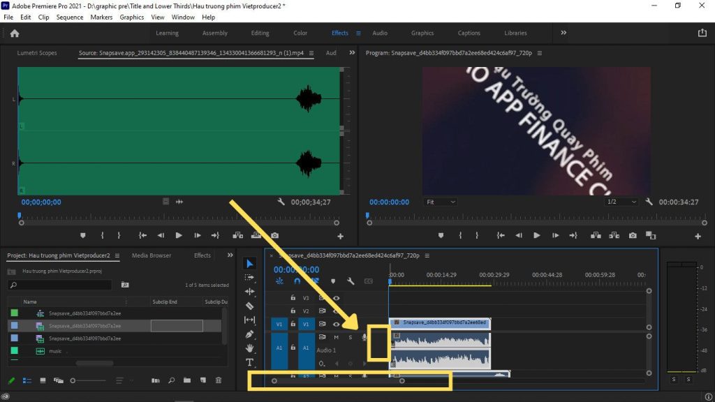The height and width of the screenshot is (402, 715).
Task: Click the Project panel thumbnail zoom slider
Action: pyautogui.click(x=73, y=380)
